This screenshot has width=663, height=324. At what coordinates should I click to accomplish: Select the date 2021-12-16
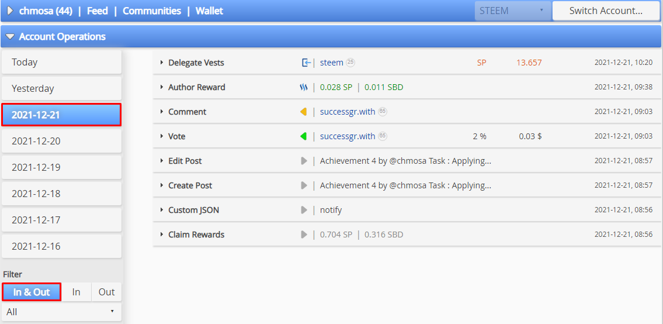pos(61,246)
